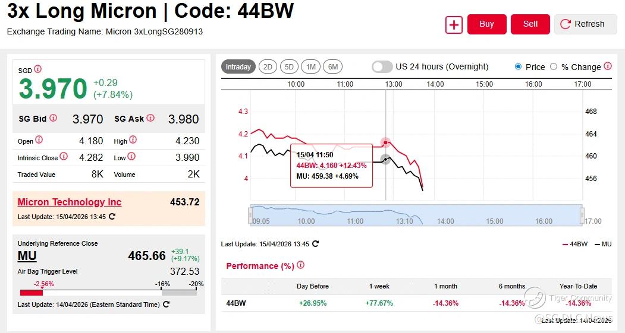625x333 pixels.
Task: Click the red plus add-to-watchlist icon
Action: click(454, 24)
